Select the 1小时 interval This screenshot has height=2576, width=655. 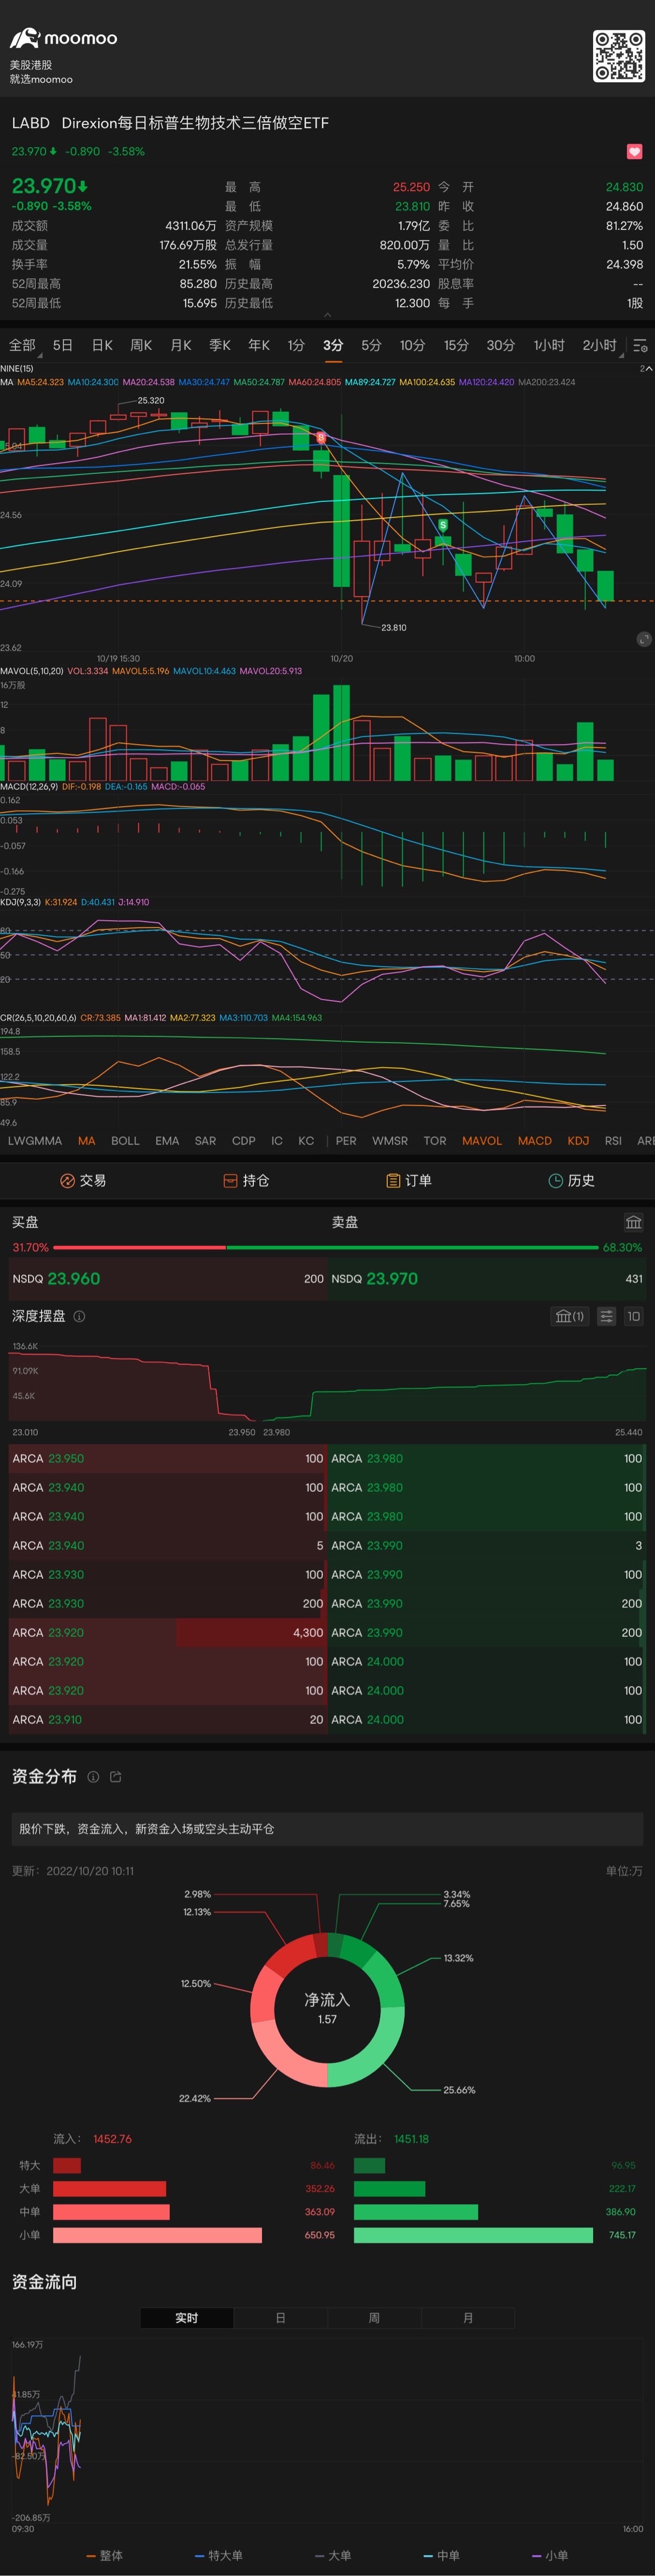coord(548,345)
